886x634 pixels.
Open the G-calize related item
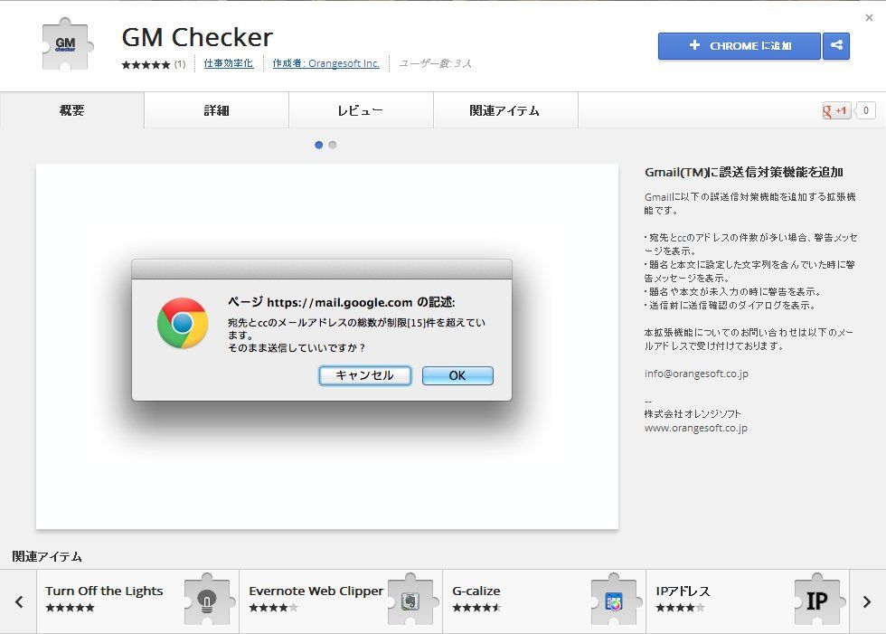click(544, 601)
